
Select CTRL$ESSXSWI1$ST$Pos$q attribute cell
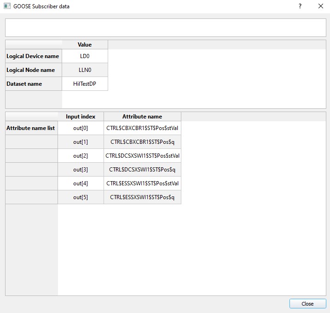(x=142, y=197)
